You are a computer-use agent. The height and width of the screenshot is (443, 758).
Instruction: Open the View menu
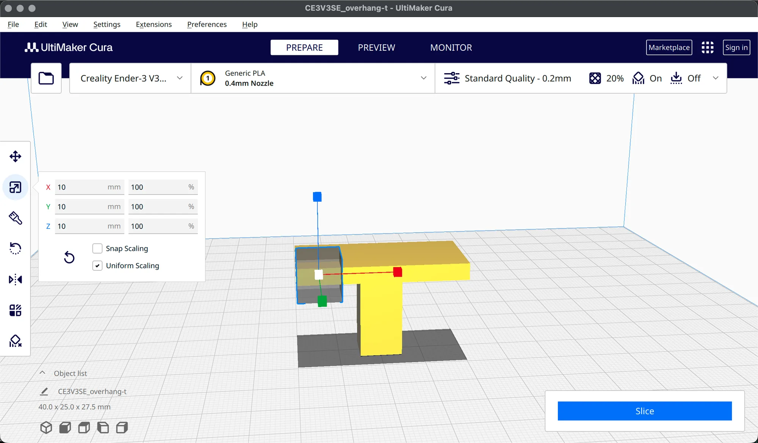tap(70, 24)
